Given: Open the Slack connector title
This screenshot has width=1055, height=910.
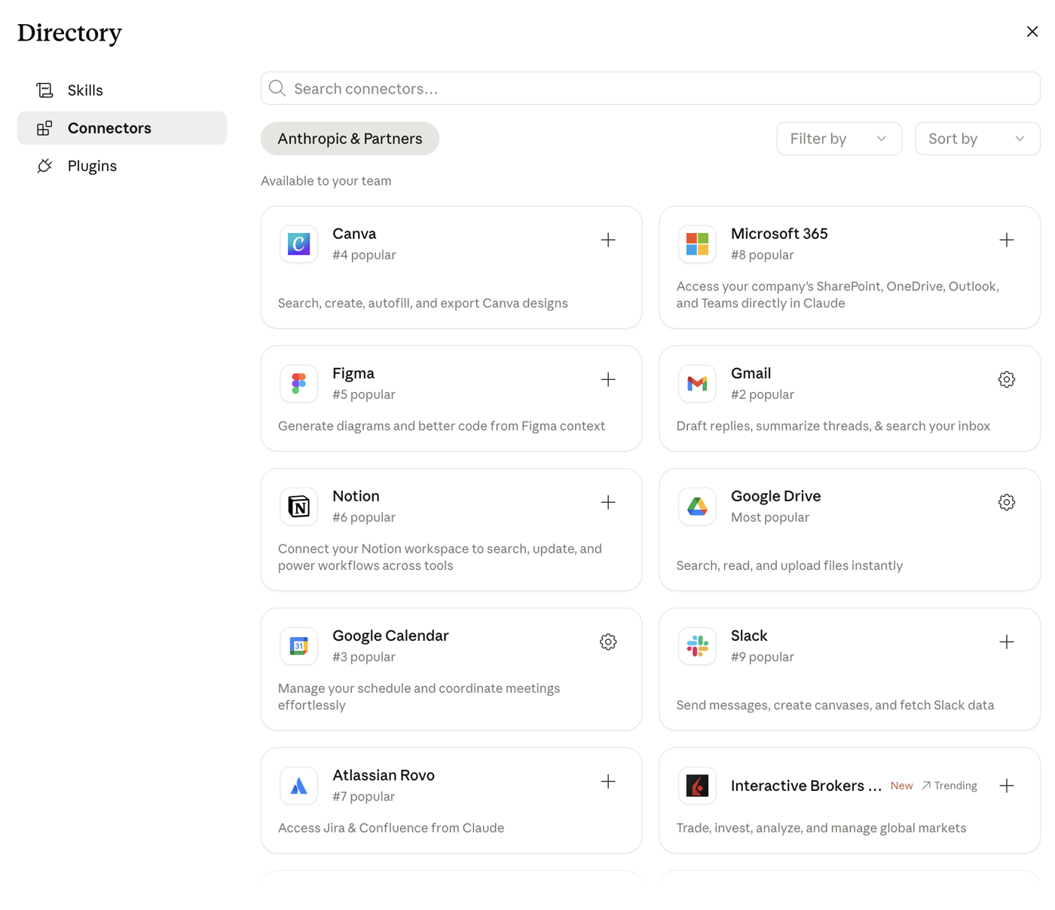Looking at the screenshot, I should click(749, 636).
